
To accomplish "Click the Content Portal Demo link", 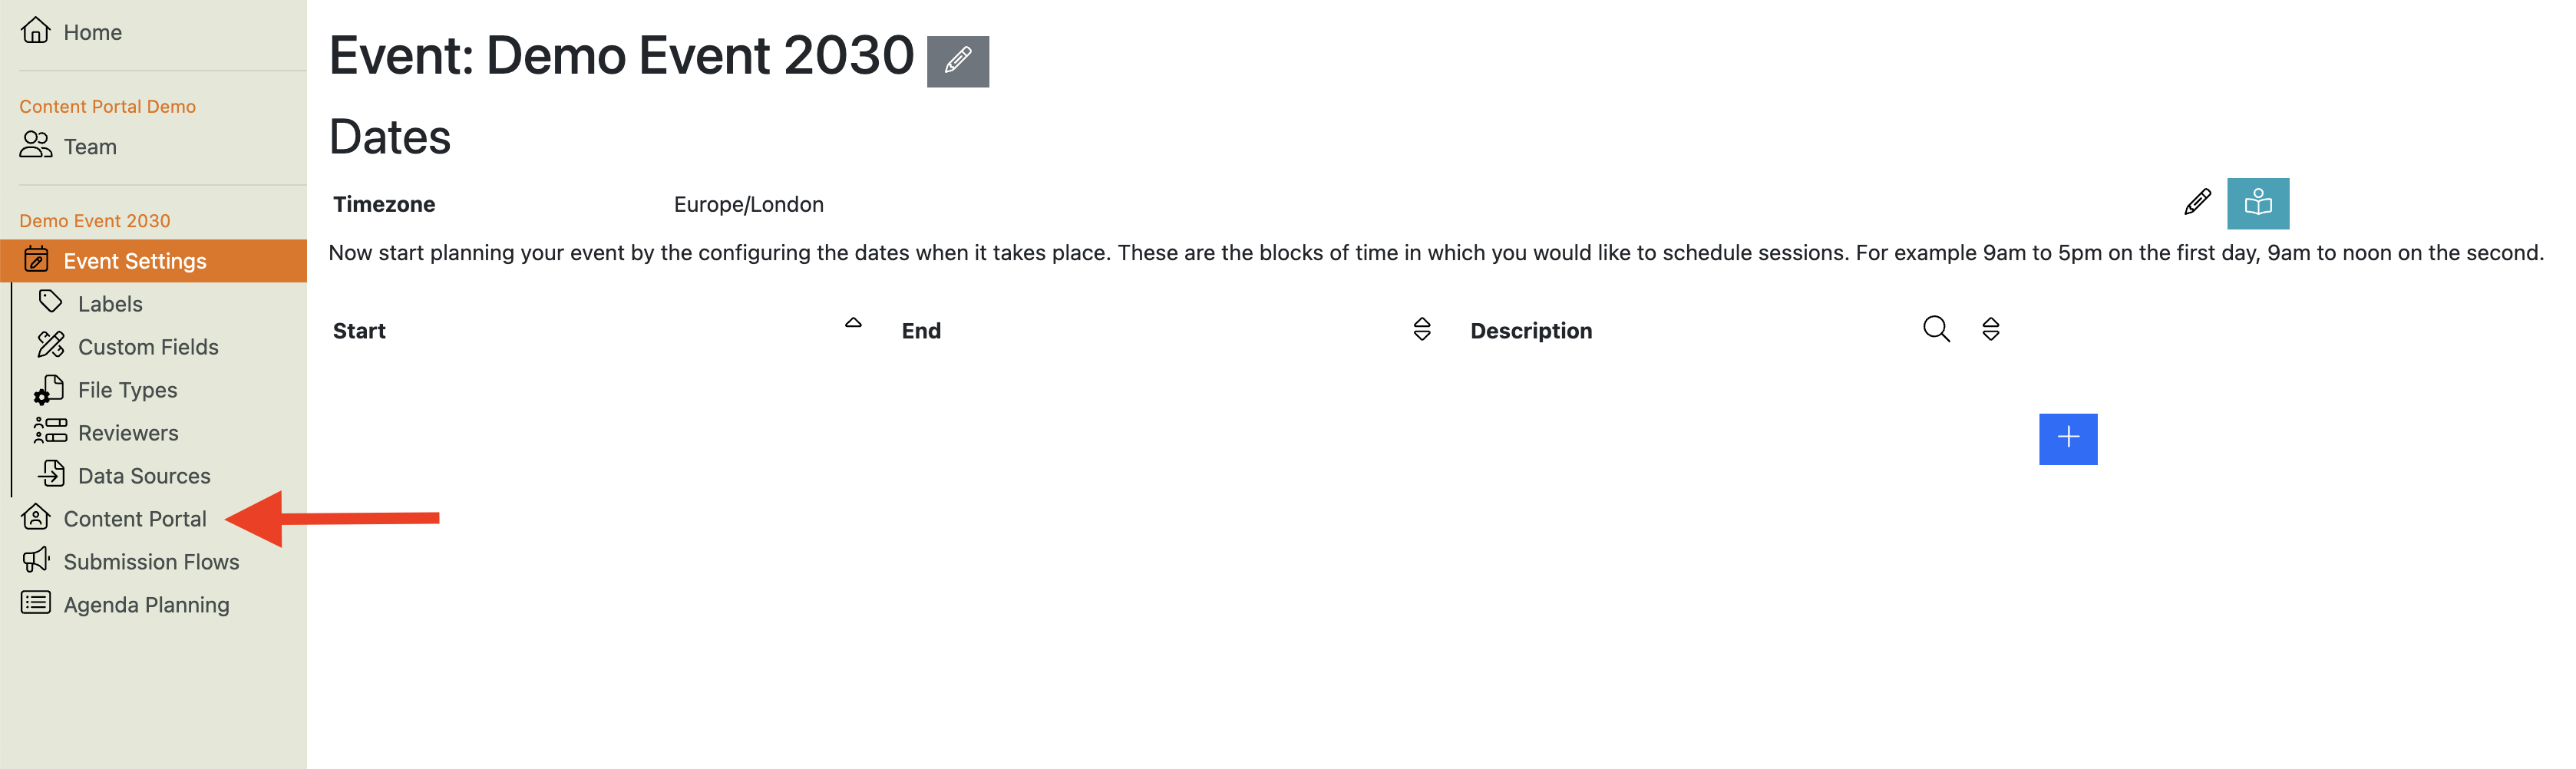I will [108, 106].
